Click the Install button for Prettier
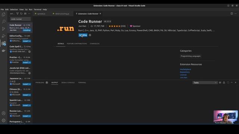 coord(25,63)
